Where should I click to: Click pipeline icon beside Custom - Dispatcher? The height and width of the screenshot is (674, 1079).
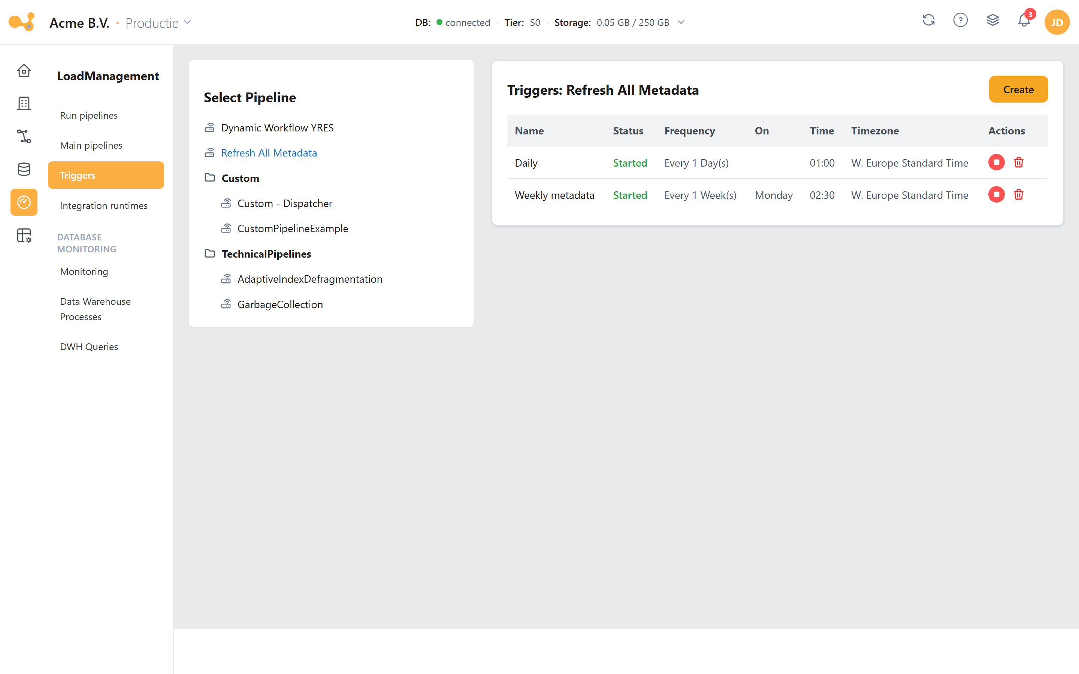226,203
